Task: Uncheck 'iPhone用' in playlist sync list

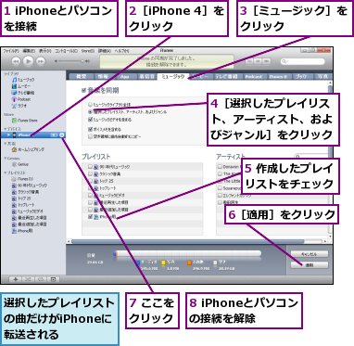Action: point(90,217)
